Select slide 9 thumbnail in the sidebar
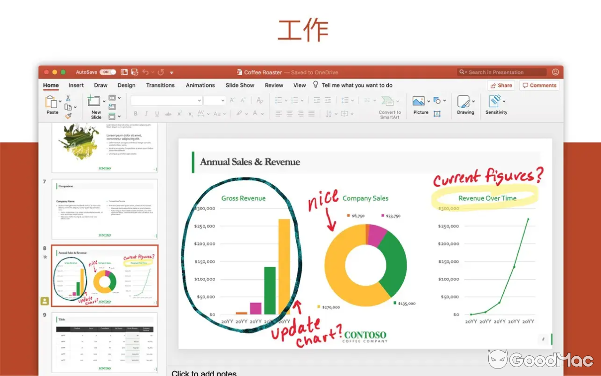 (x=104, y=343)
